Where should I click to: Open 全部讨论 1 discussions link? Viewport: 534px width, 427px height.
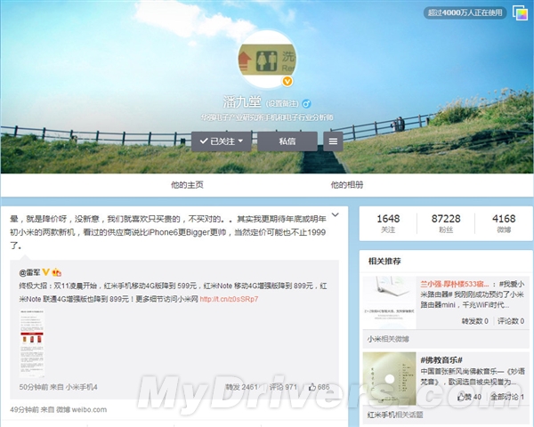coord(507,397)
